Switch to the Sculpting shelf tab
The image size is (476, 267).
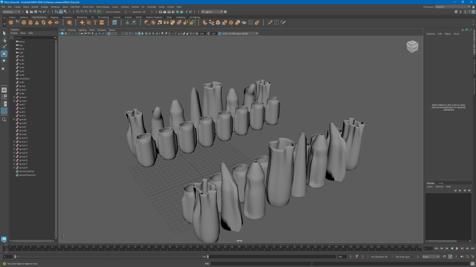click(x=180, y=17)
